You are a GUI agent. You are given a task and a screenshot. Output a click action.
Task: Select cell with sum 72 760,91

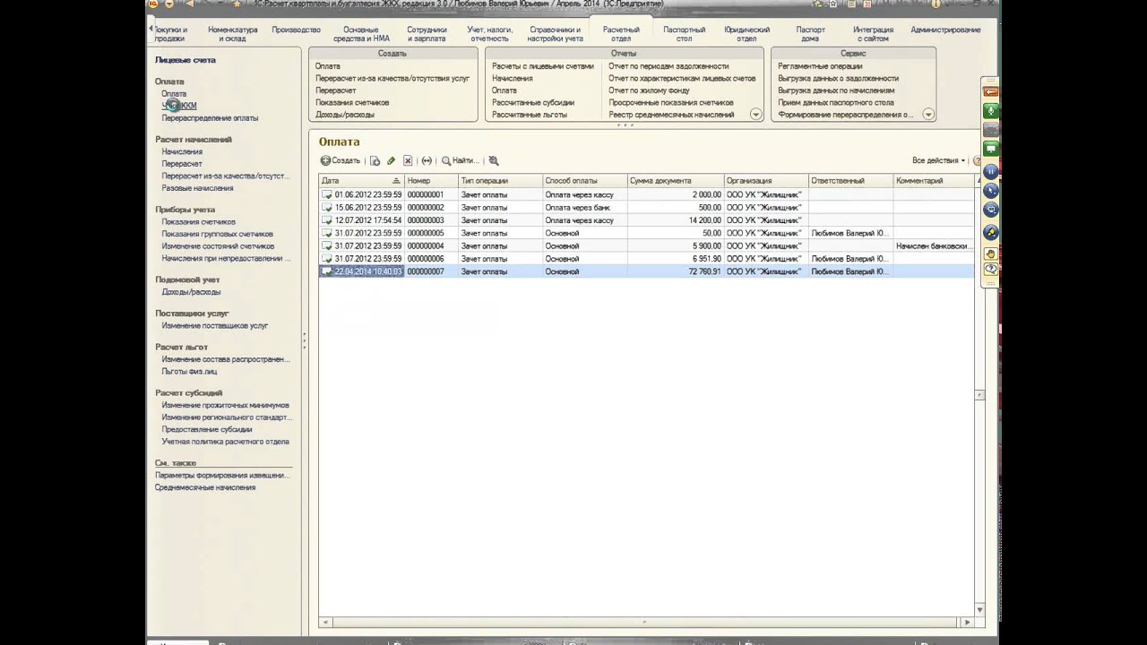[676, 271]
